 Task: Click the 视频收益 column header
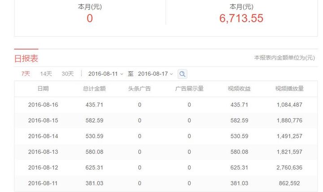[239, 89]
